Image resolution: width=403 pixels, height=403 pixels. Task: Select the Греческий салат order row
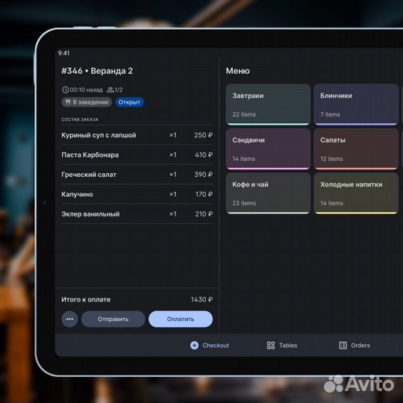pos(137,175)
